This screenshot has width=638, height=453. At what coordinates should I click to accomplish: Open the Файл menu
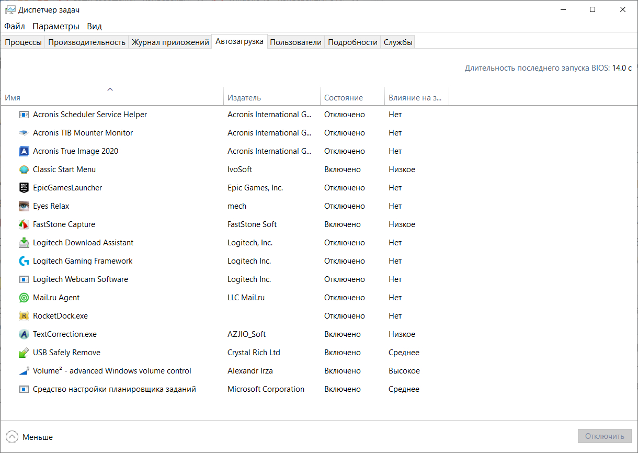click(15, 26)
